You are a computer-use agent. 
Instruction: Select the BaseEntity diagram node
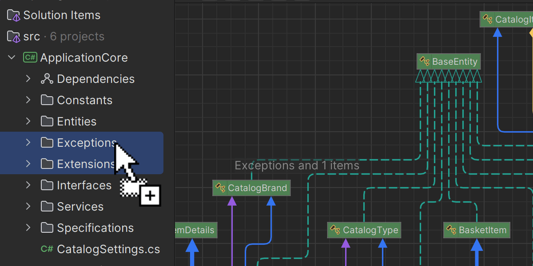pos(449,62)
